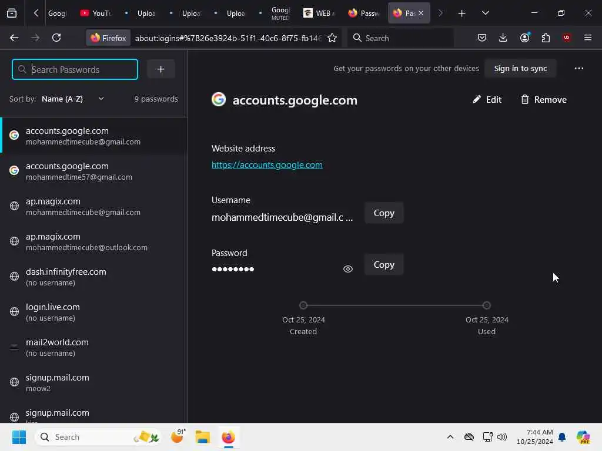Open the notifications bell icon
The width and height of the screenshot is (602, 451).
click(562, 437)
